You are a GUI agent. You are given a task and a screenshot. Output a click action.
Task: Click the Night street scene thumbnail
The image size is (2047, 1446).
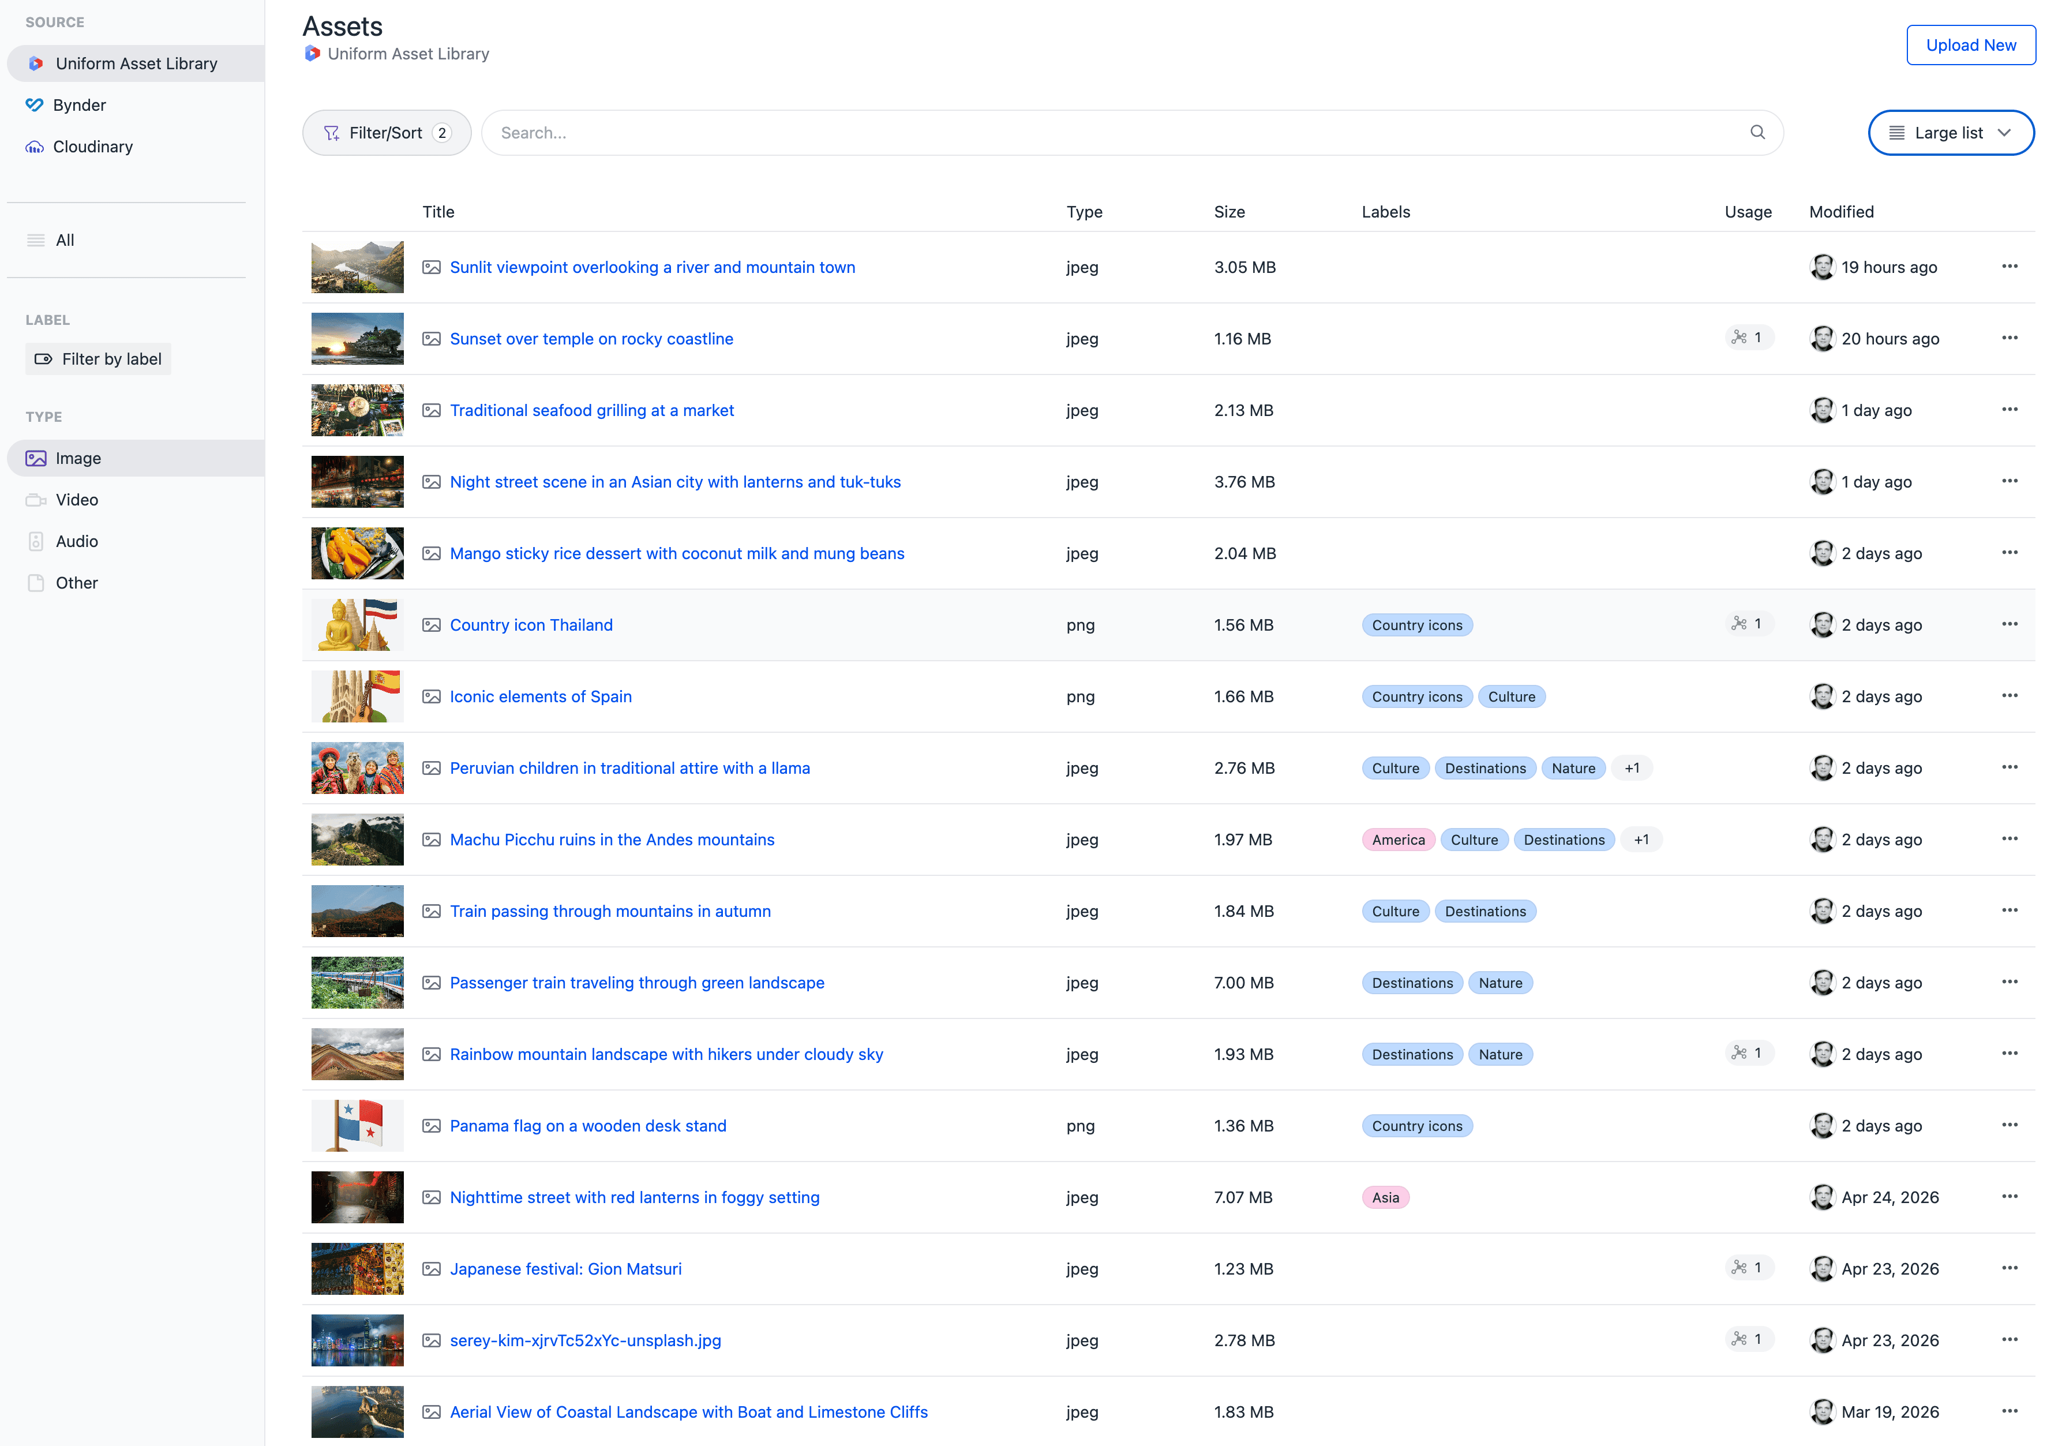(x=357, y=481)
